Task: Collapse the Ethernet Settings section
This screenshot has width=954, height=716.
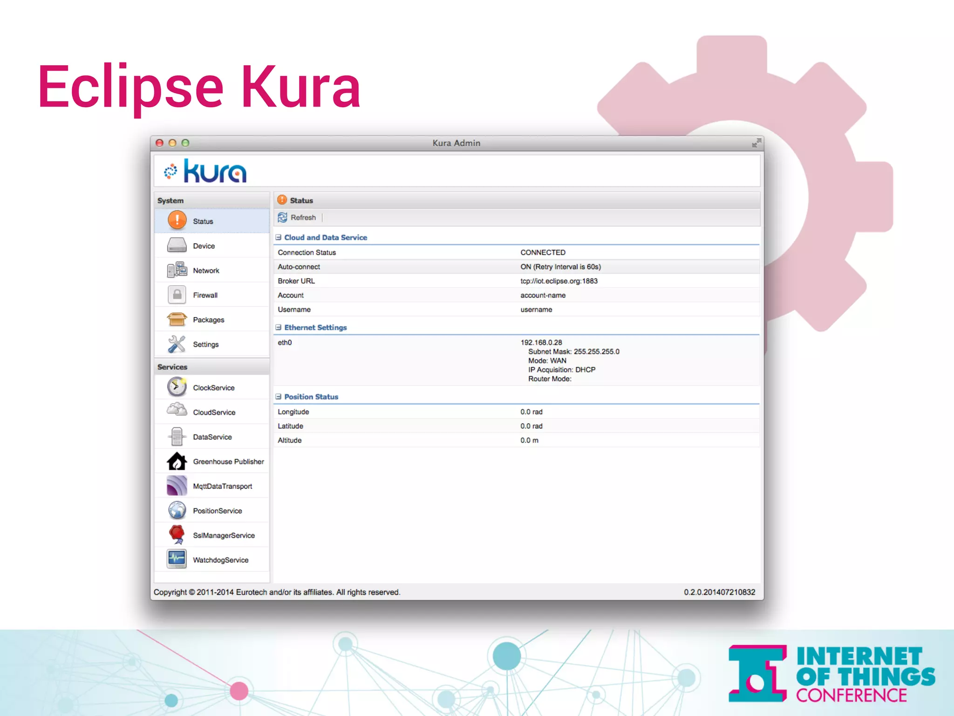Action: [x=279, y=327]
